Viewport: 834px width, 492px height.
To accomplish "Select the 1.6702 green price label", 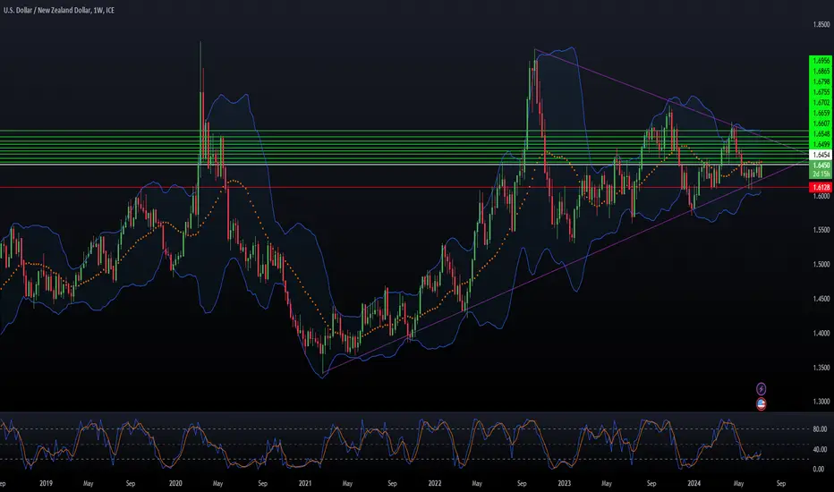I will point(821,103).
